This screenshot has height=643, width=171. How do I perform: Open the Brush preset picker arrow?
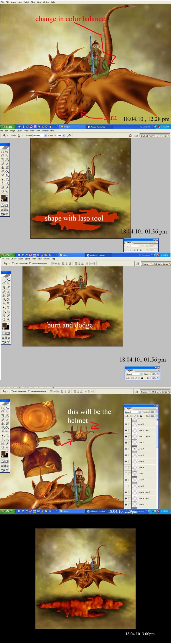(22, 135)
